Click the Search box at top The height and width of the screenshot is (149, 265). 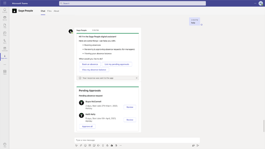[133, 3]
